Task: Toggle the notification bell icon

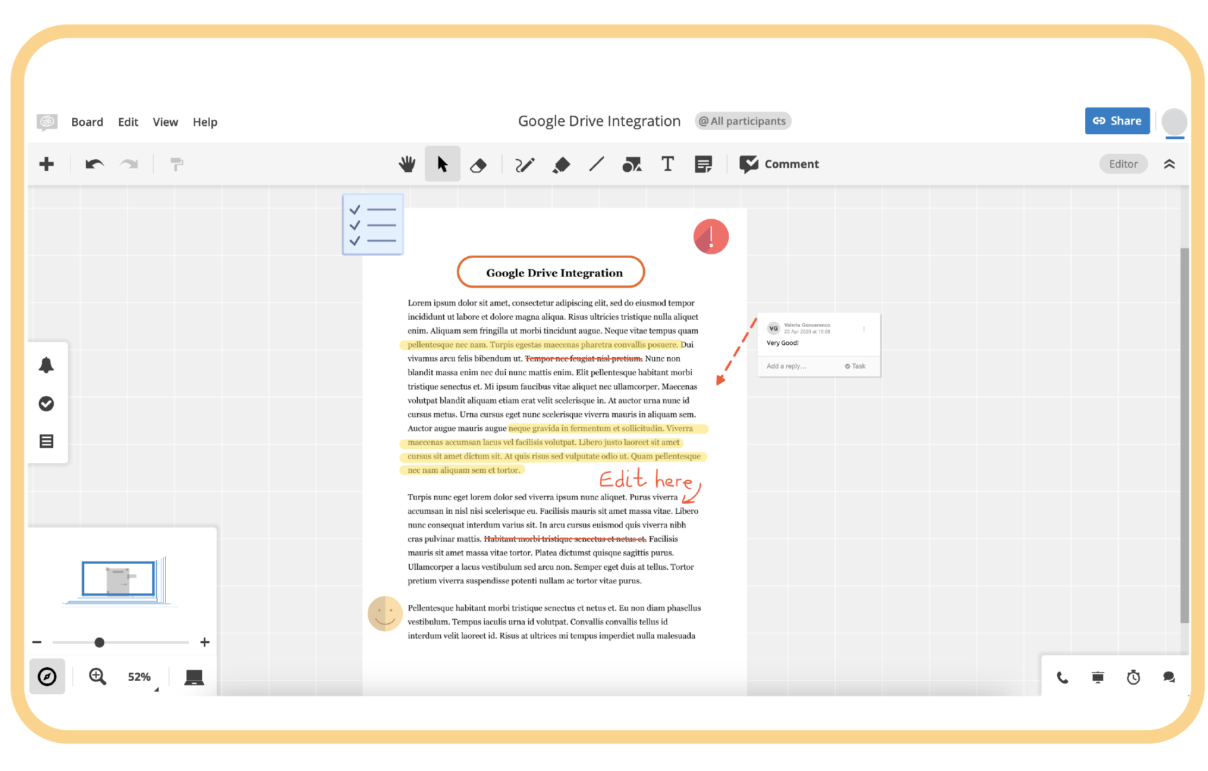Action: [46, 365]
